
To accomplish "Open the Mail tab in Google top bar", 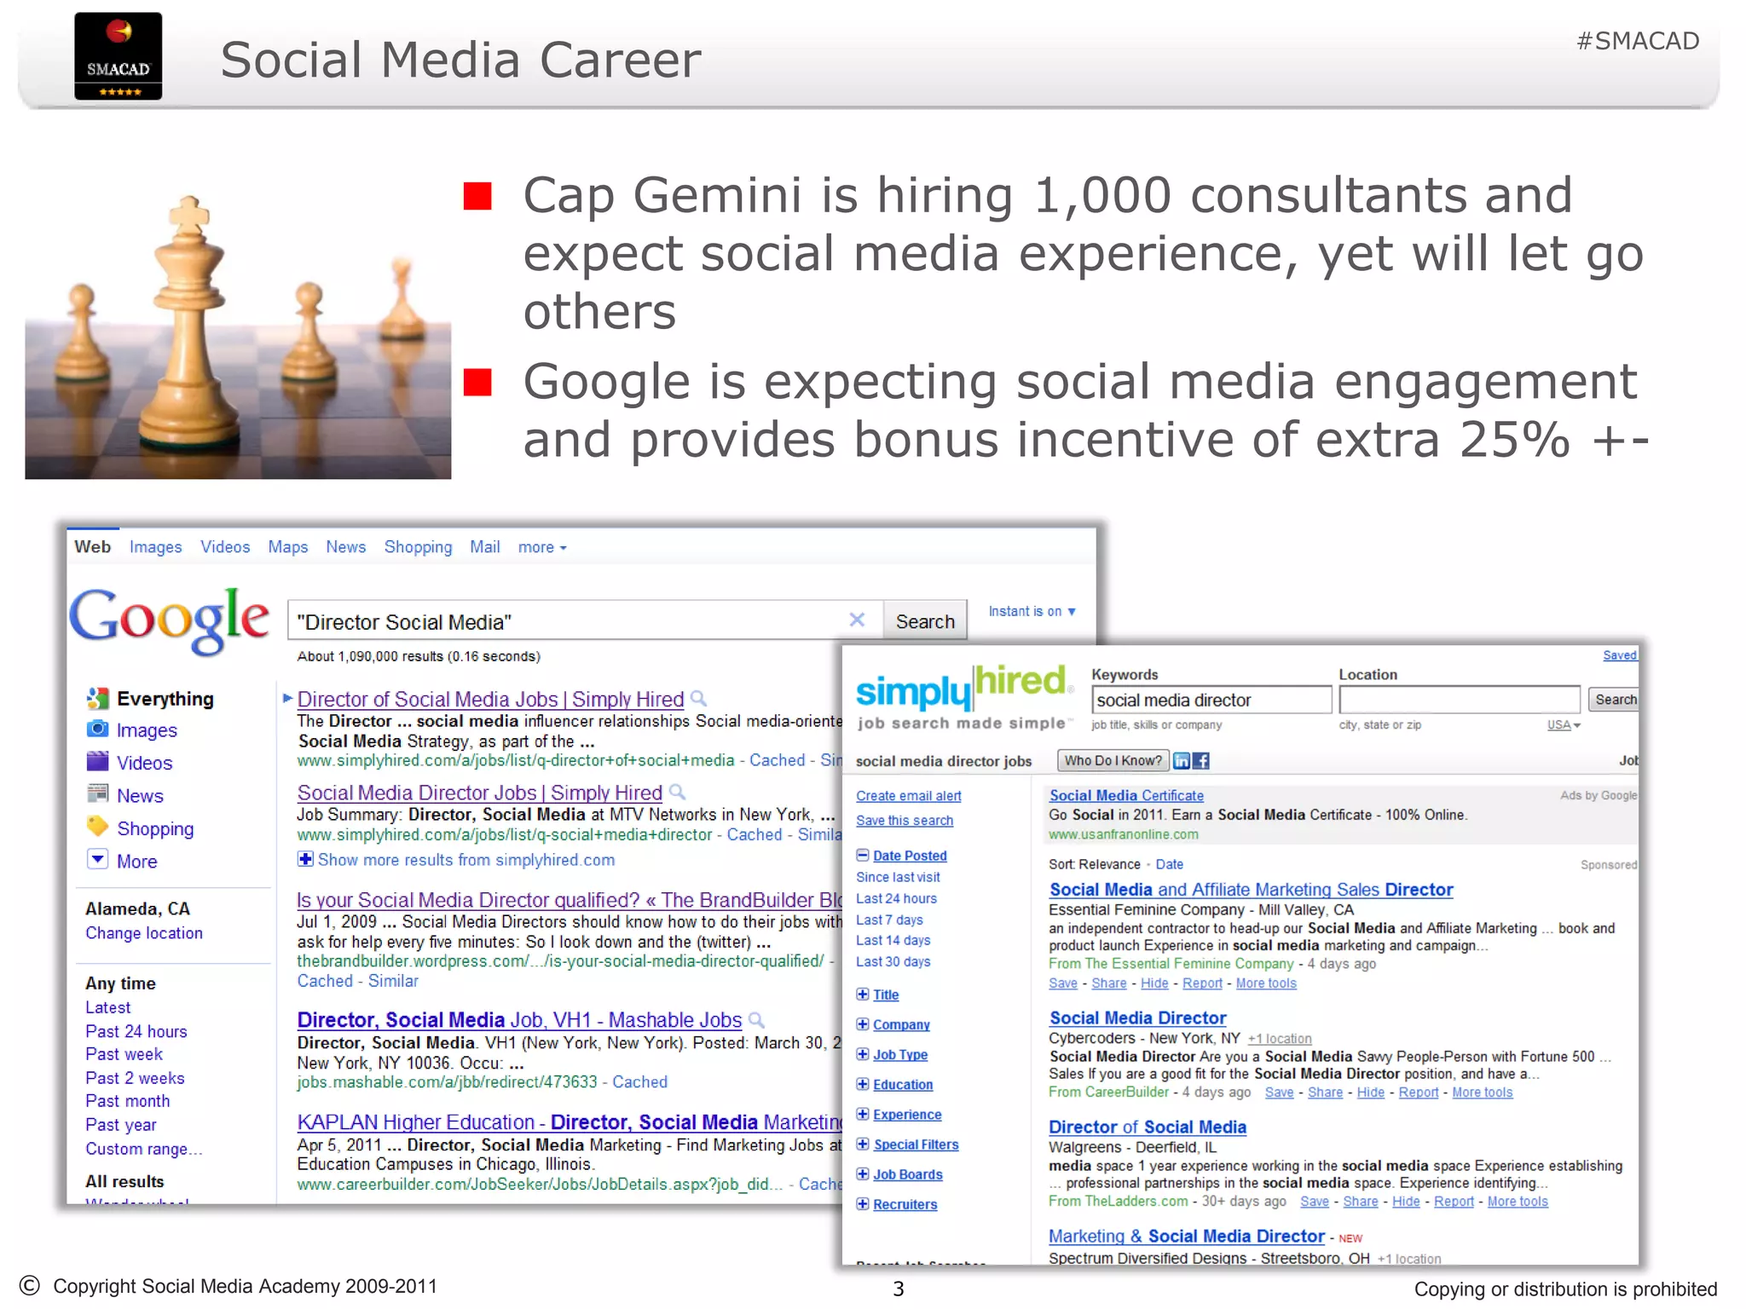I will [x=484, y=547].
